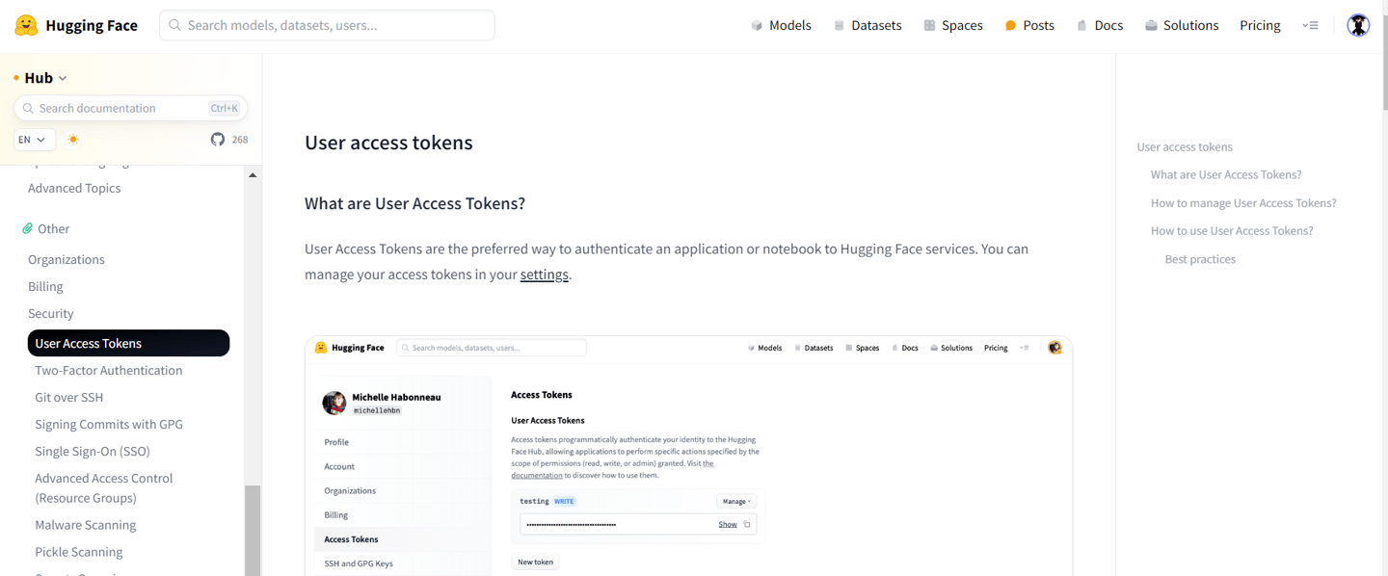Focus the Search models, datasets, users field
This screenshot has width=1388, height=576.
[x=327, y=25]
